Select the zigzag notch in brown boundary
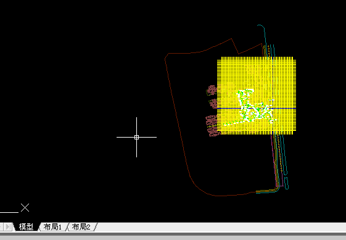The width and height of the screenshot is (346, 240). (235, 46)
